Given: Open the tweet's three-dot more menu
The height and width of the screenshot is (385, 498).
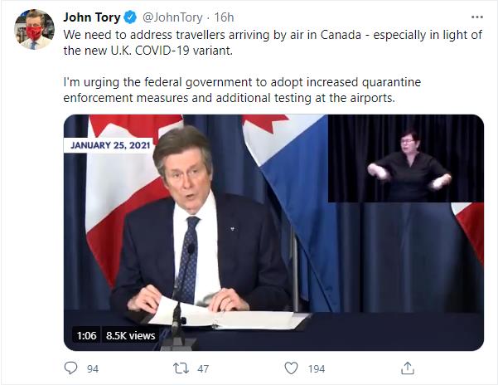Looking at the screenshot, I should (x=476, y=17).
